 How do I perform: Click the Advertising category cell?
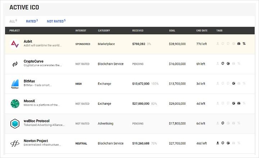105,123
